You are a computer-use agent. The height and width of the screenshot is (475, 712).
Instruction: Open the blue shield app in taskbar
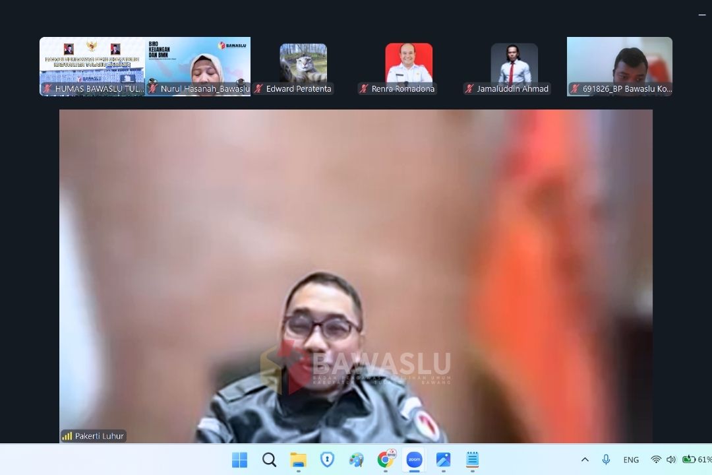(328, 460)
